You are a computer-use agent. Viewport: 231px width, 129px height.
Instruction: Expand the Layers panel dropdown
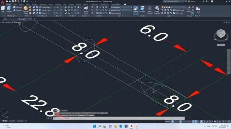tap(170, 16)
